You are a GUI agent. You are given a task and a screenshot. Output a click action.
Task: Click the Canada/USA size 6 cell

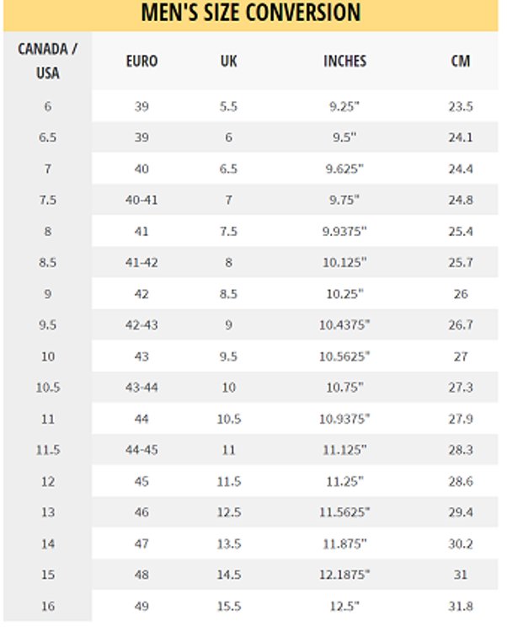pyautogui.click(x=47, y=106)
